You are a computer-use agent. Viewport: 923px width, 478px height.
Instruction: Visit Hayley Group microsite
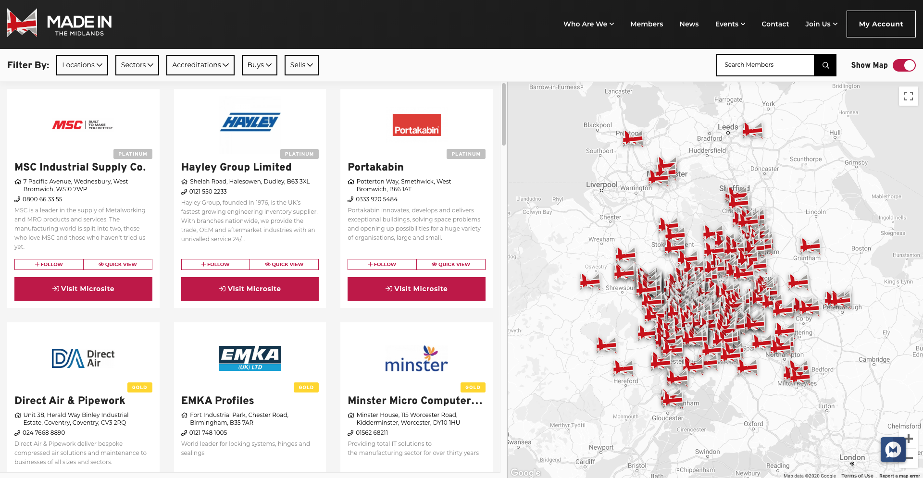click(250, 289)
